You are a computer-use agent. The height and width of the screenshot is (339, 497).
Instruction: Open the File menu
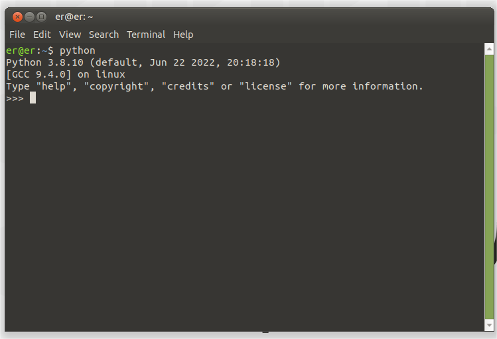(x=17, y=34)
